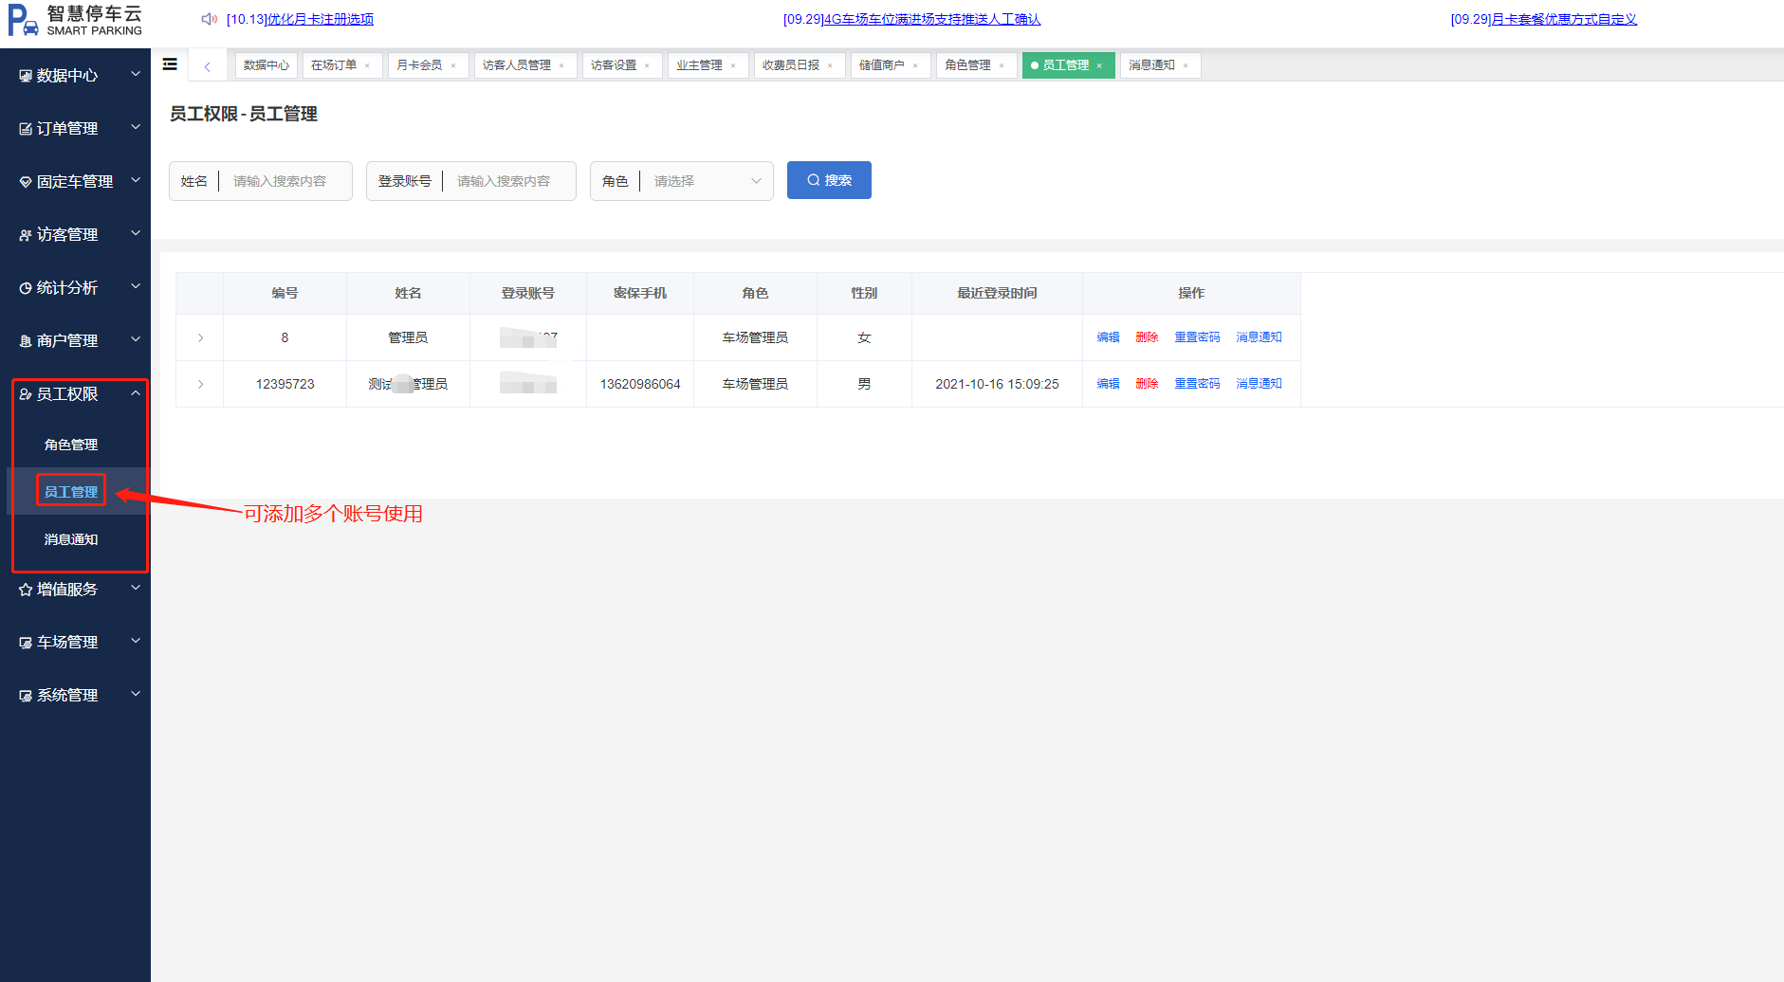
Task: Close the 角色管理 tab
Action: tap(1002, 65)
